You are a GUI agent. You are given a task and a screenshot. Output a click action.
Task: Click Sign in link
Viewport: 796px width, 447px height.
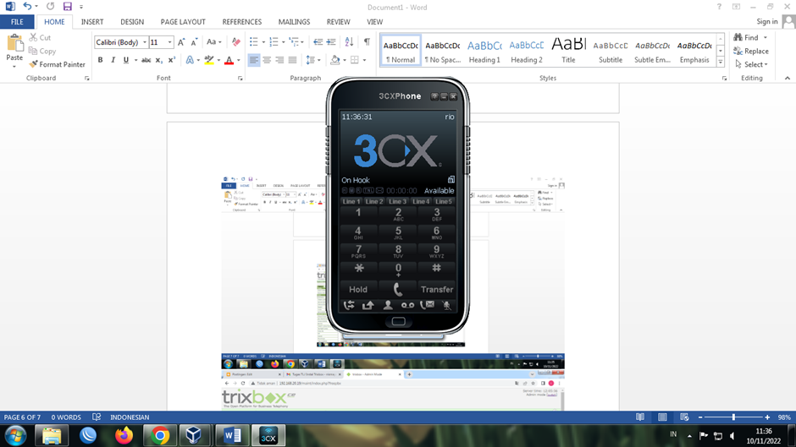[766, 21]
